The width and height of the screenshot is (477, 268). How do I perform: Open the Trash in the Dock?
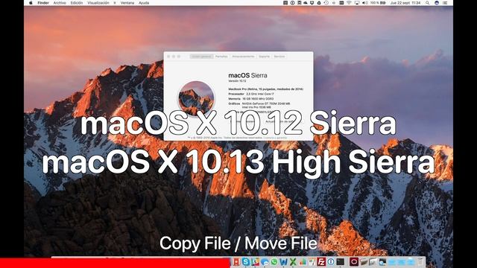tap(420, 261)
